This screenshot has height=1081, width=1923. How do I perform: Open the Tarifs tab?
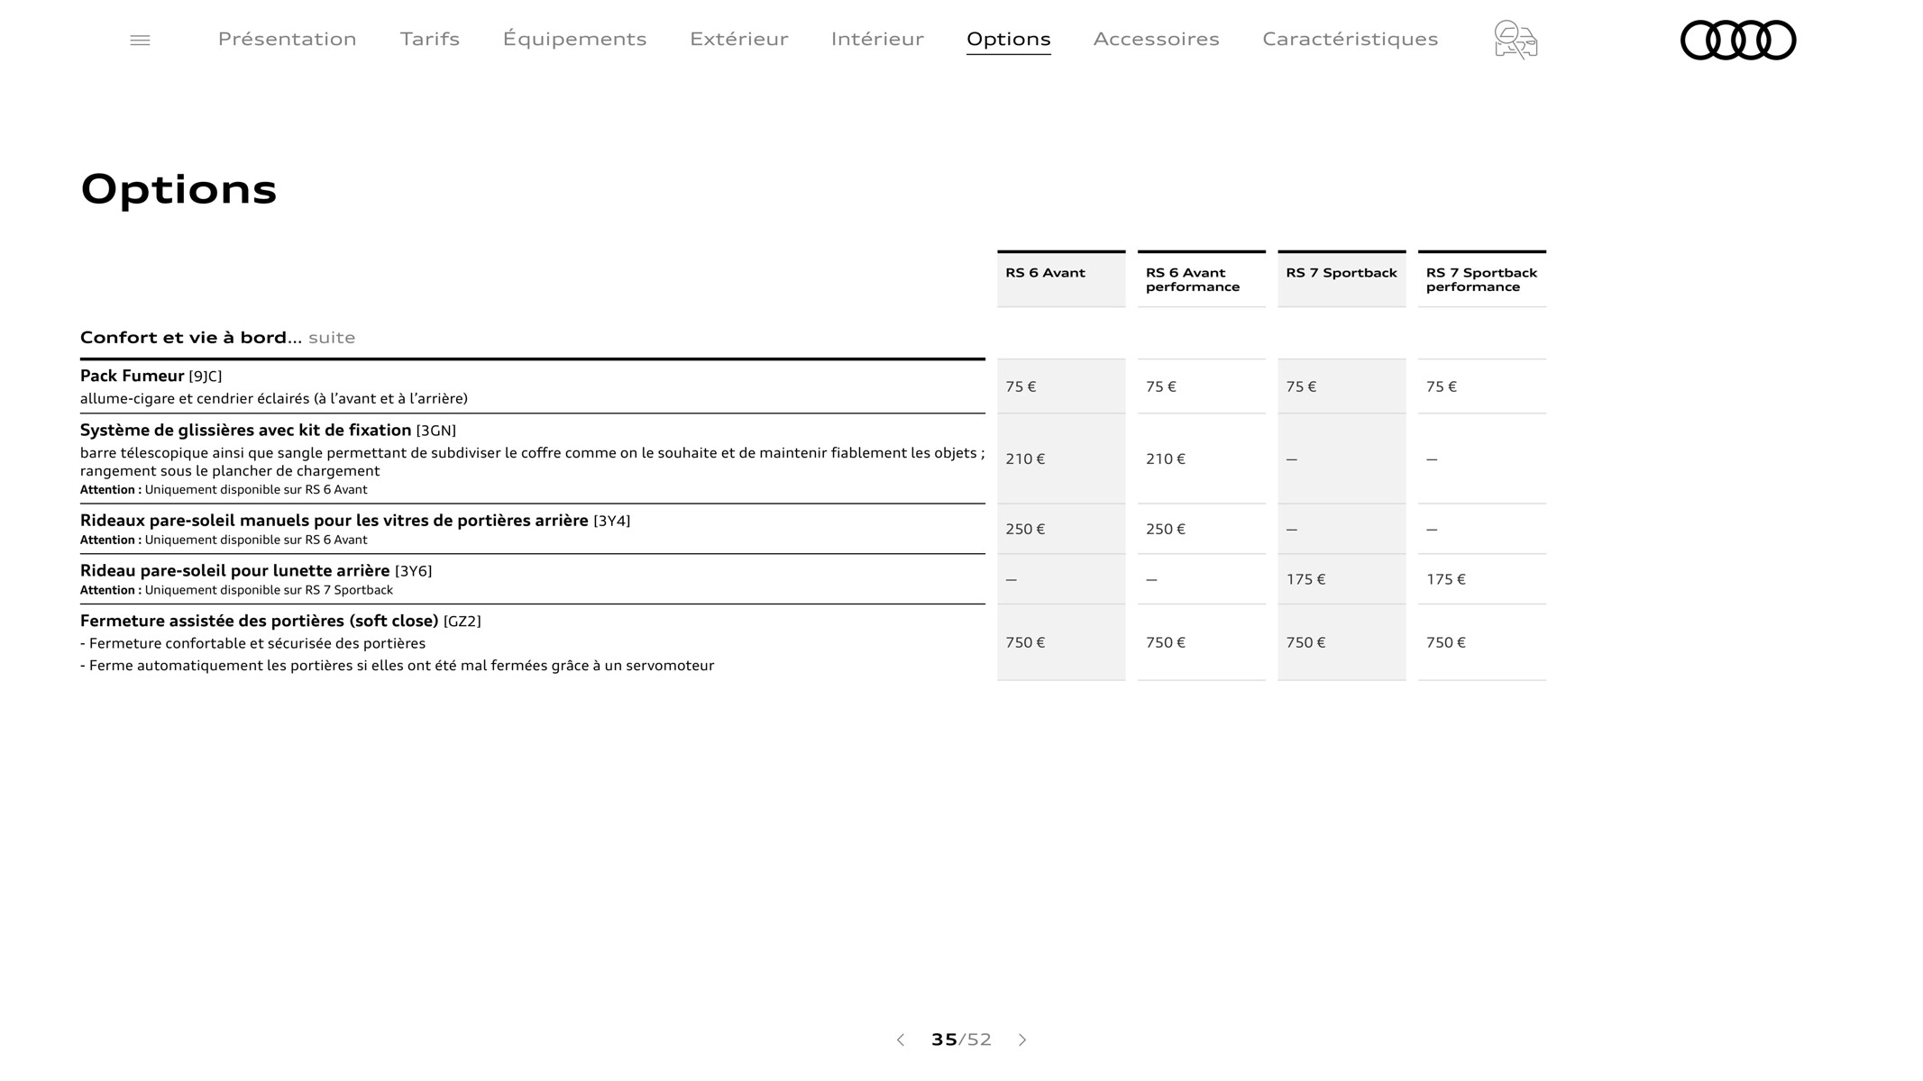point(430,39)
